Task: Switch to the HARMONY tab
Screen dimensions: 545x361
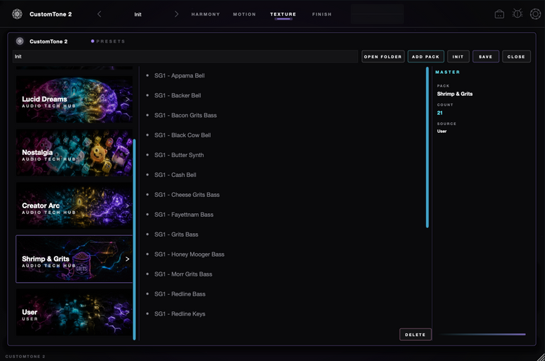Action: 205,14
